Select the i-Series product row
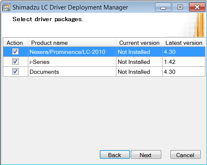The width and height of the screenshot is (207, 165). 104,62
